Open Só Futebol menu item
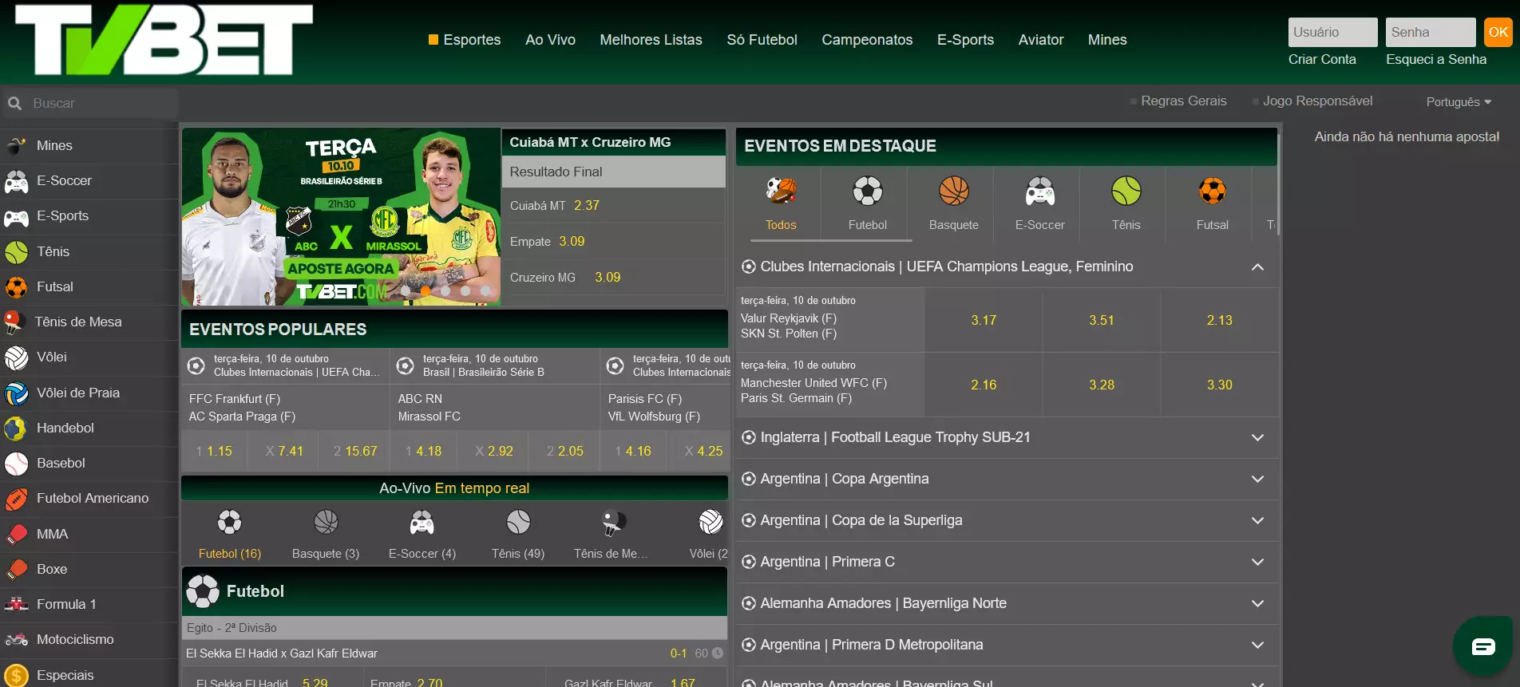The image size is (1520, 687). pyautogui.click(x=762, y=40)
